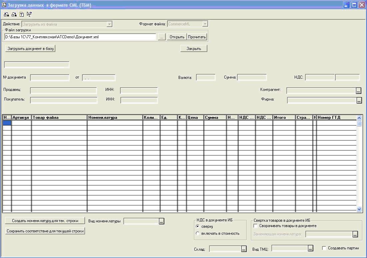Click the 'Товар файла' column header
Viewport: 367px width, 258px height.
pyautogui.click(x=59, y=118)
